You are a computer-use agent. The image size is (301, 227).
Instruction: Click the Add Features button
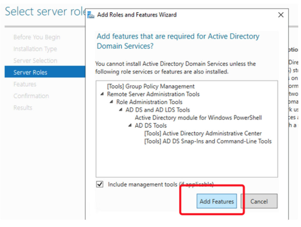(217, 201)
